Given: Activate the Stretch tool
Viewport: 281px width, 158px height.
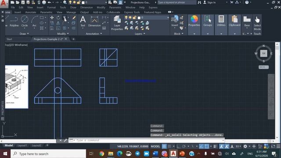Looking at the screenshot, I should point(52,28).
